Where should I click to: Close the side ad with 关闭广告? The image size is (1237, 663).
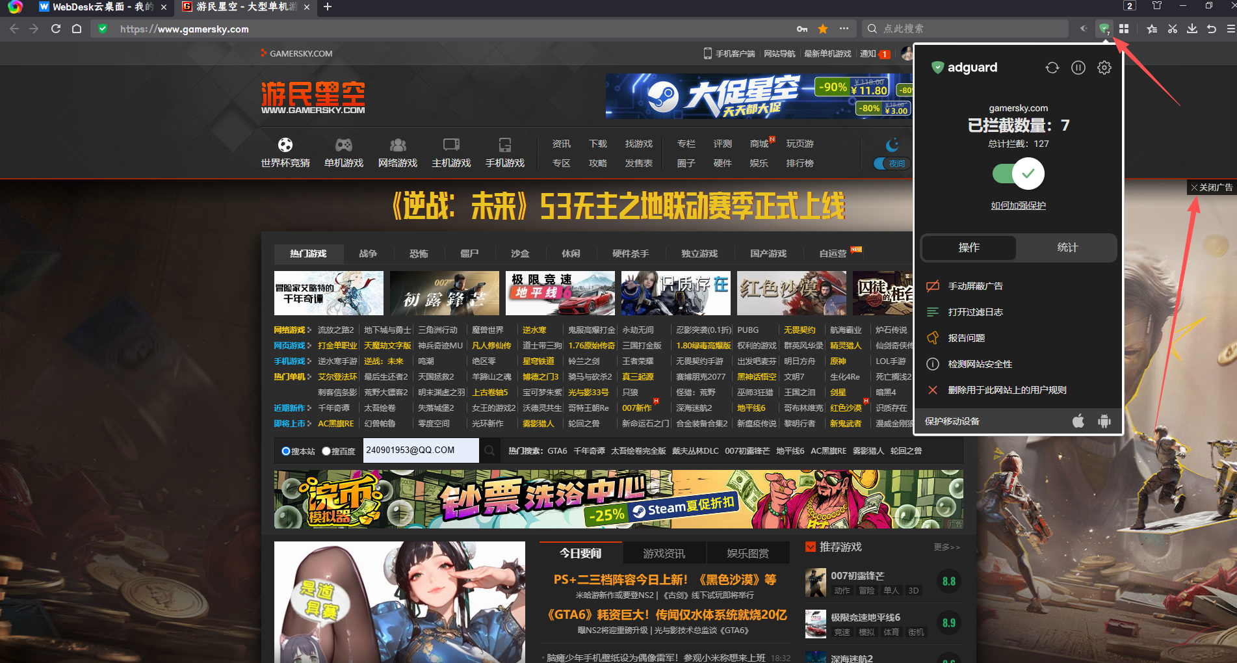point(1212,187)
